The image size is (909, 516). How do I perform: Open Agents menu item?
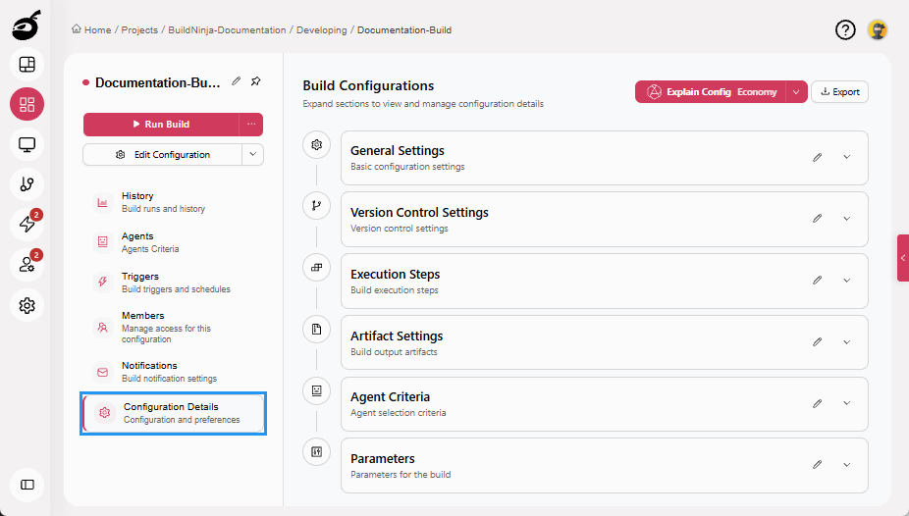click(173, 242)
